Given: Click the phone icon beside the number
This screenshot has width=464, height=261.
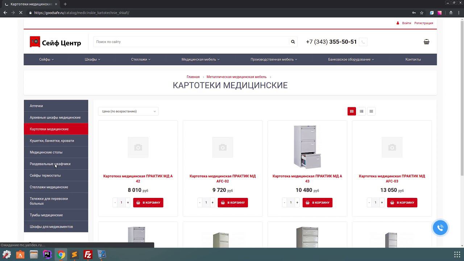Looking at the screenshot, I should (363, 42).
